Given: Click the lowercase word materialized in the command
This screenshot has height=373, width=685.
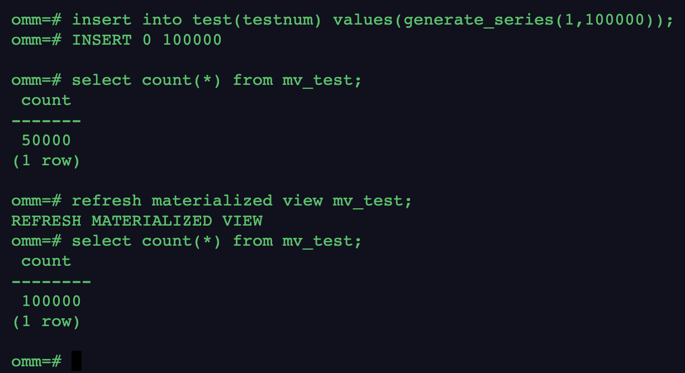Looking at the screenshot, I should point(212,200).
